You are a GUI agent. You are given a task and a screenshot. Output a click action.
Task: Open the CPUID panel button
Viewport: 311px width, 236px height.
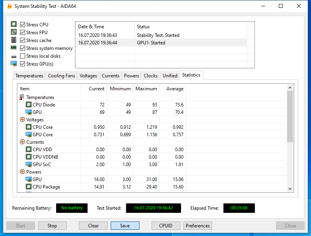pos(166,226)
